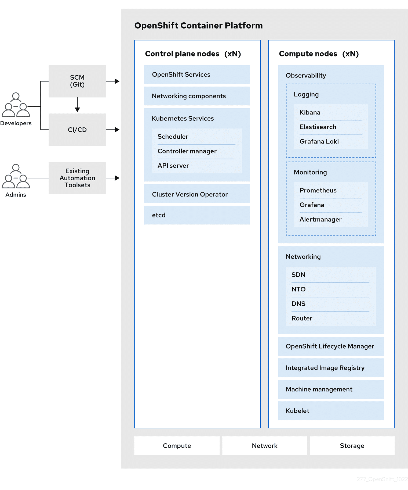
Task: Select the Kubelet block
Action: (331, 411)
